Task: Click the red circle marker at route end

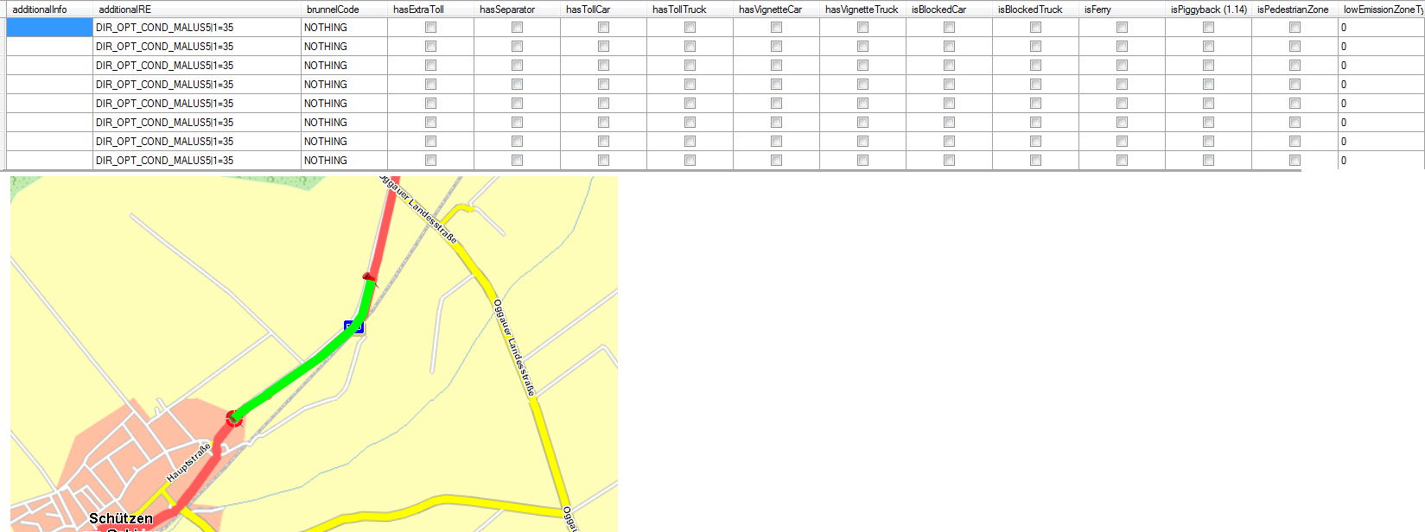Action: pyautogui.click(x=233, y=419)
